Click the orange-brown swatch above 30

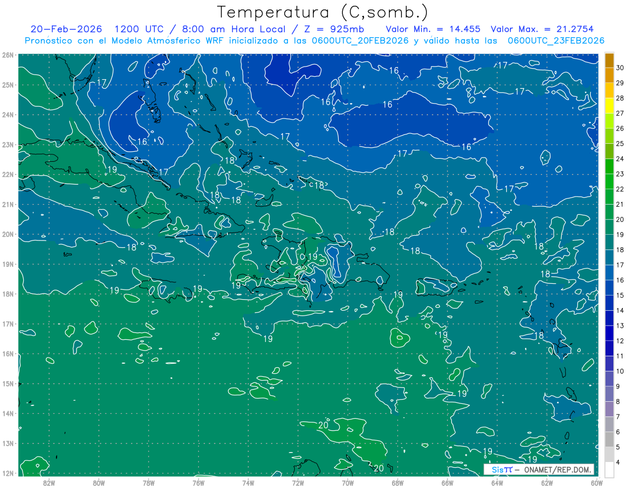tap(609, 60)
